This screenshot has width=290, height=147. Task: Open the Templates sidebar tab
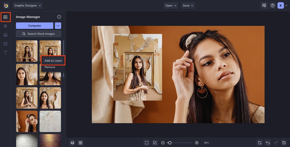5,35
